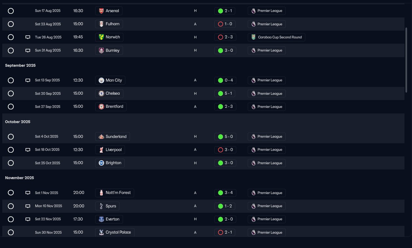The image size is (412, 248).
Task: View the Brighton 3 - 0 scoreline
Action: (225, 163)
